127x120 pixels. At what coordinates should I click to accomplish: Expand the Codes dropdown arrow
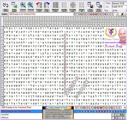117,14
